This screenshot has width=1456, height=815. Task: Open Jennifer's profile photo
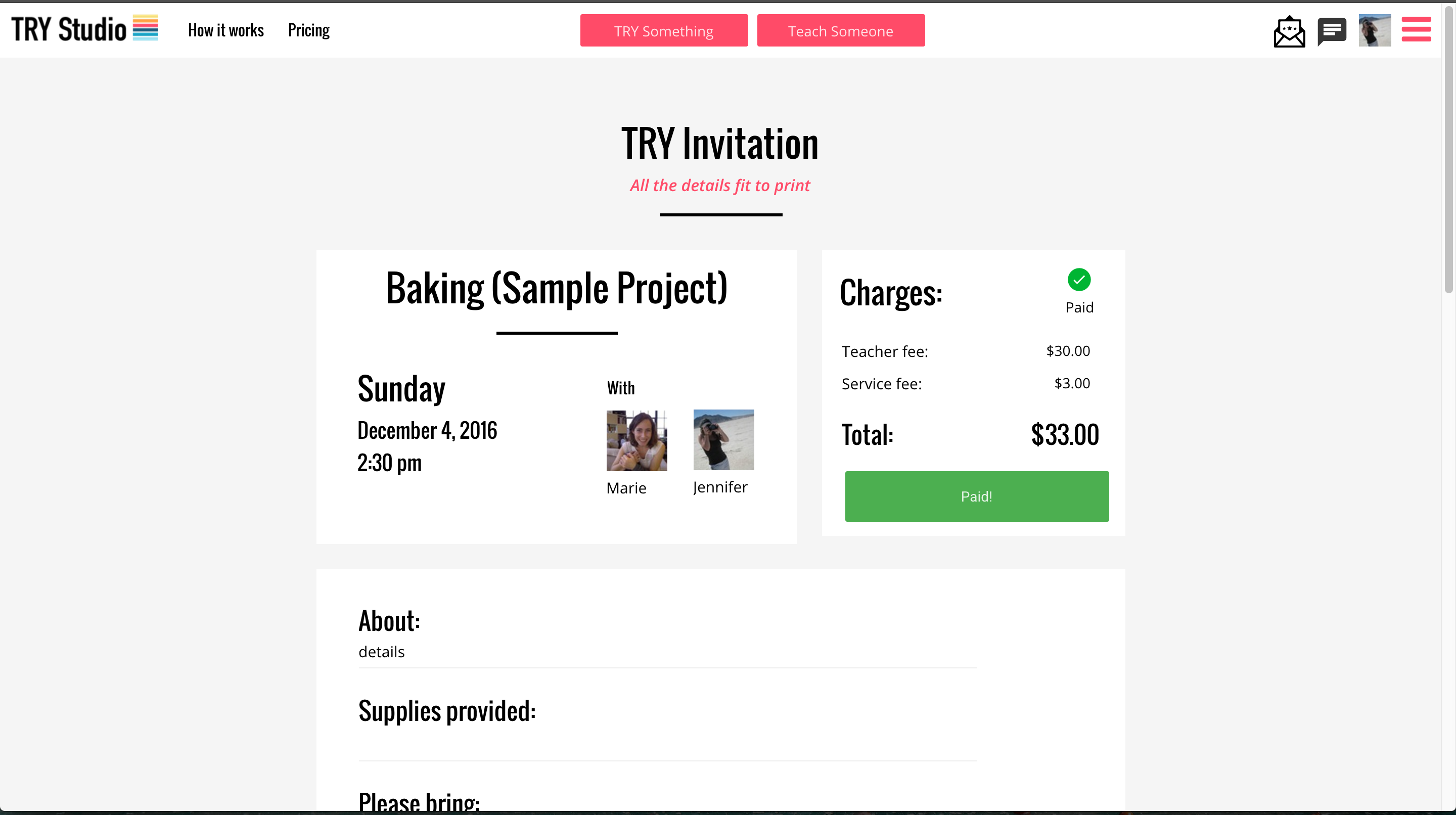click(723, 439)
